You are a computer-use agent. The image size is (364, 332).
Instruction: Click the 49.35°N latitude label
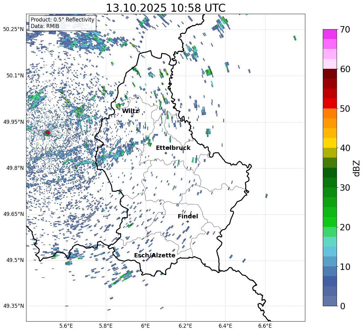pyautogui.click(x=14, y=306)
